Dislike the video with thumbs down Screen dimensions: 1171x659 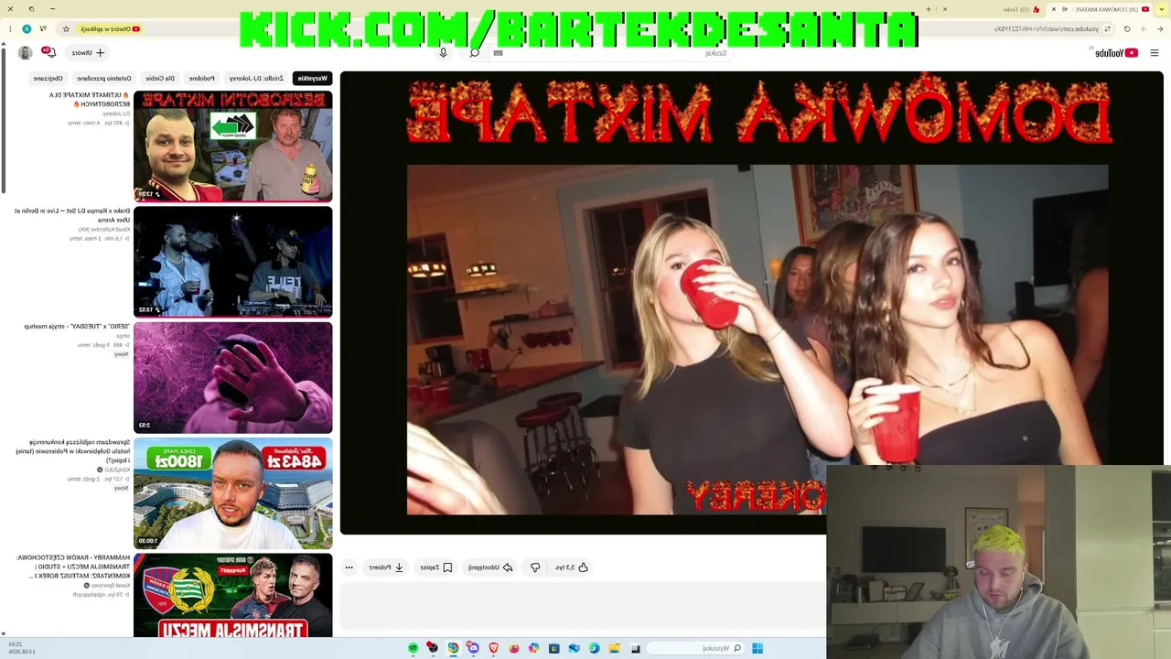pos(535,567)
